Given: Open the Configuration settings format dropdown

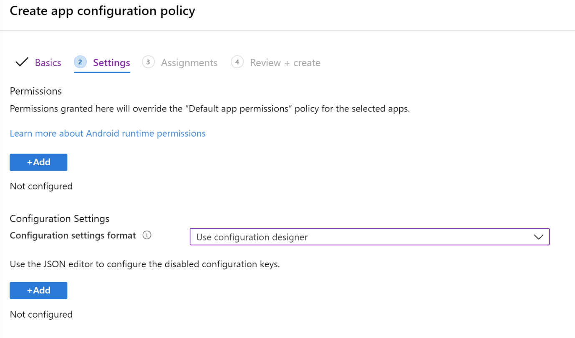Looking at the screenshot, I should tap(370, 236).
